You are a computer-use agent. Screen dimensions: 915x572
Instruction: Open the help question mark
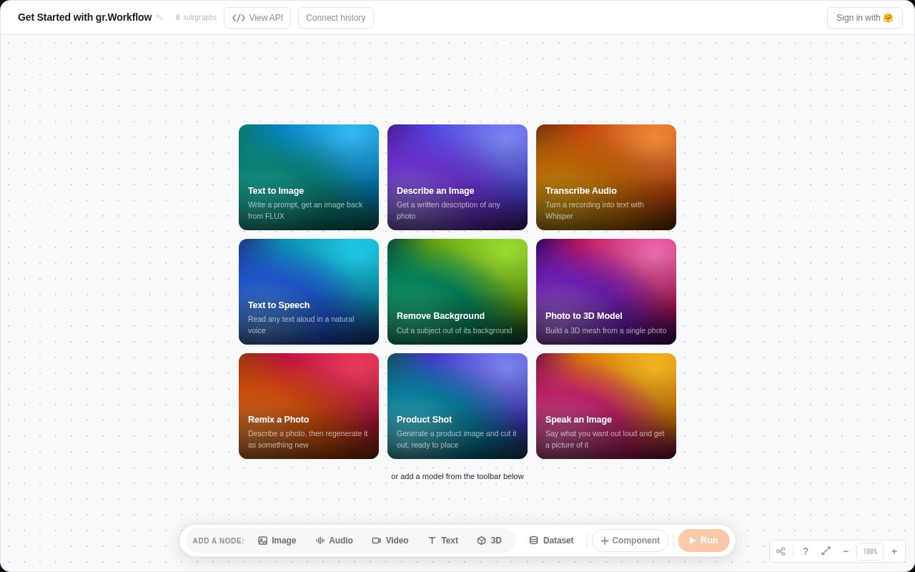tap(806, 551)
